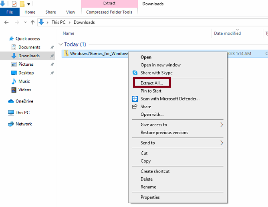Screen dimensions: 268x207
Task: Select Quick access in navigation pane
Action: [x=28, y=39]
